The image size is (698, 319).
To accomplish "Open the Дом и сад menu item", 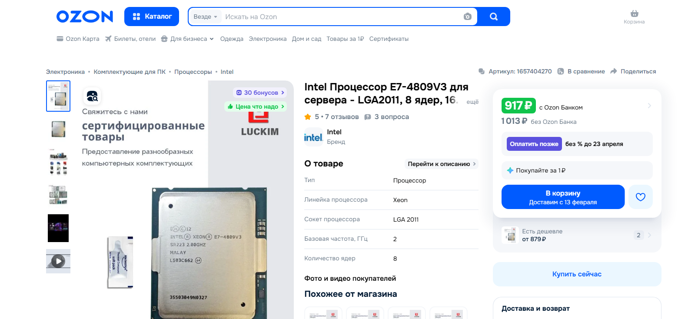I will [x=306, y=39].
